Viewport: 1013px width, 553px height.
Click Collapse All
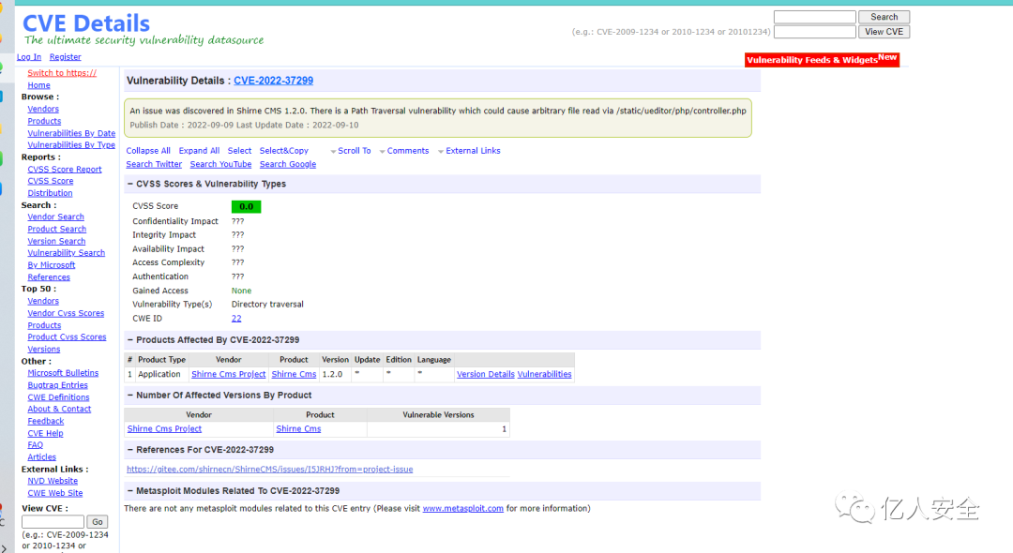coord(148,151)
